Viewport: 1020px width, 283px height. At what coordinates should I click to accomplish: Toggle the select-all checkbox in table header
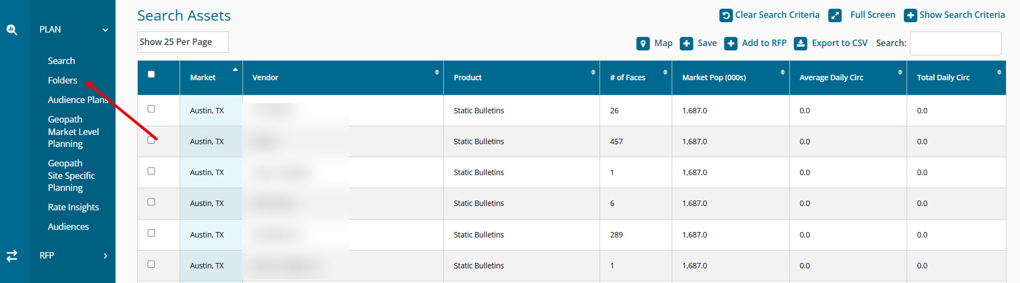pos(151,74)
